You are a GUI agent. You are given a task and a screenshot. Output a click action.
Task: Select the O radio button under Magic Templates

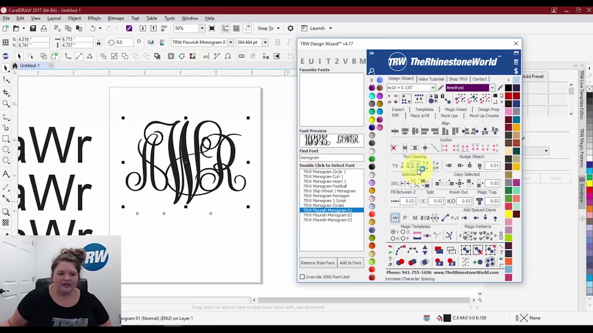403,232
